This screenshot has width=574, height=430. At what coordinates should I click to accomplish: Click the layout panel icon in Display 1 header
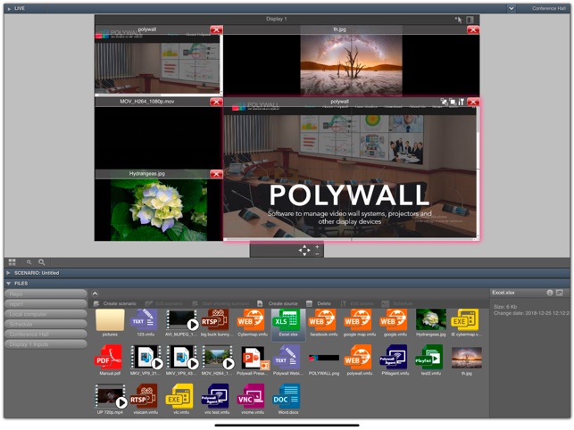pyautogui.click(x=470, y=20)
